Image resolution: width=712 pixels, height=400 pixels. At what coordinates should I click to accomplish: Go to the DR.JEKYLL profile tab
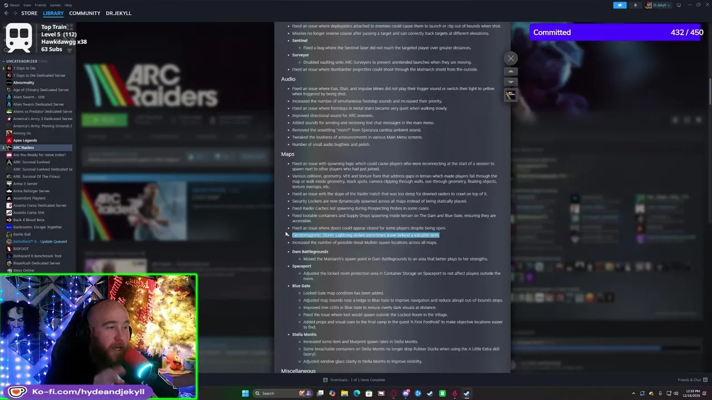coord(118,13)
